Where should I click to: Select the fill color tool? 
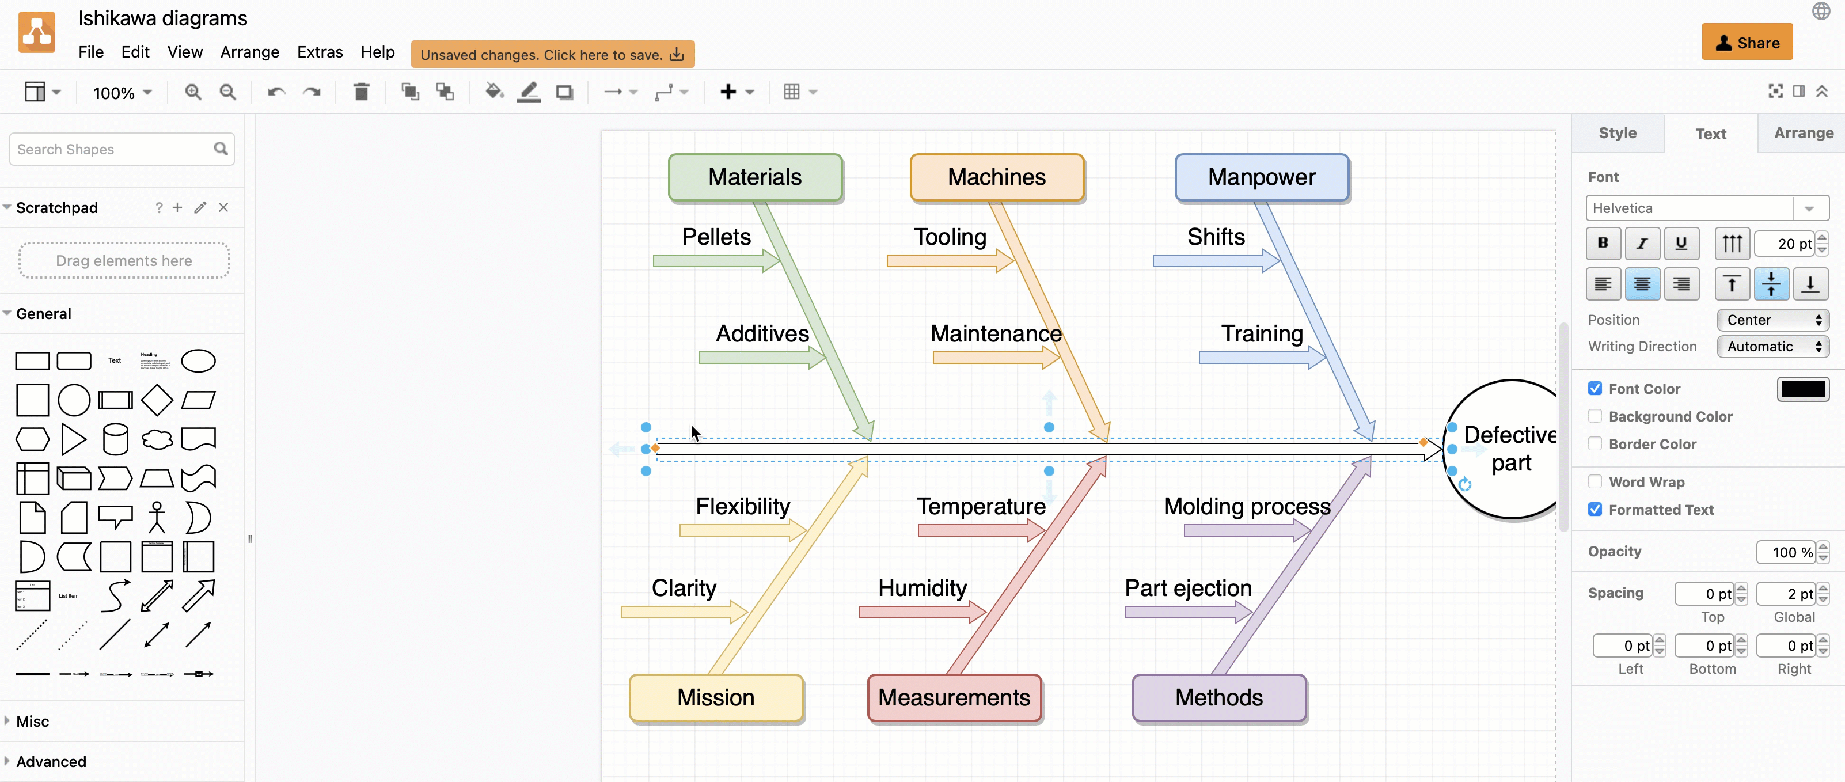(493, 92)
